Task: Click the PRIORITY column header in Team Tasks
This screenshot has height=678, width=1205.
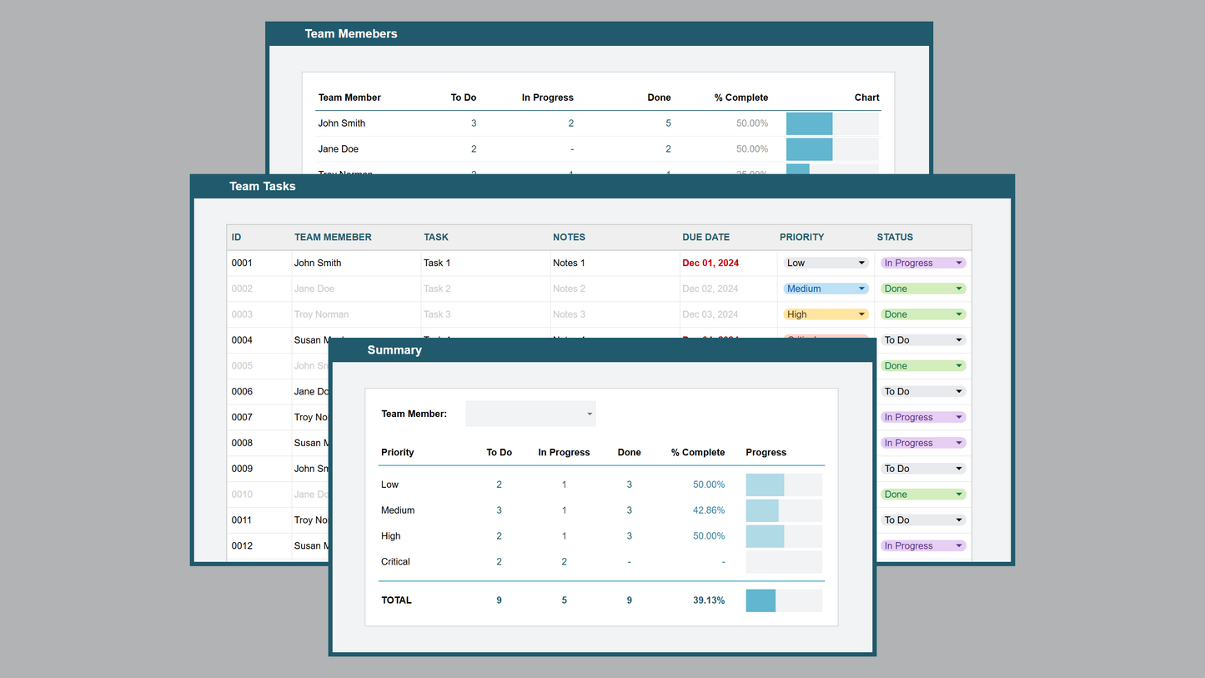Action: point(801,237)
